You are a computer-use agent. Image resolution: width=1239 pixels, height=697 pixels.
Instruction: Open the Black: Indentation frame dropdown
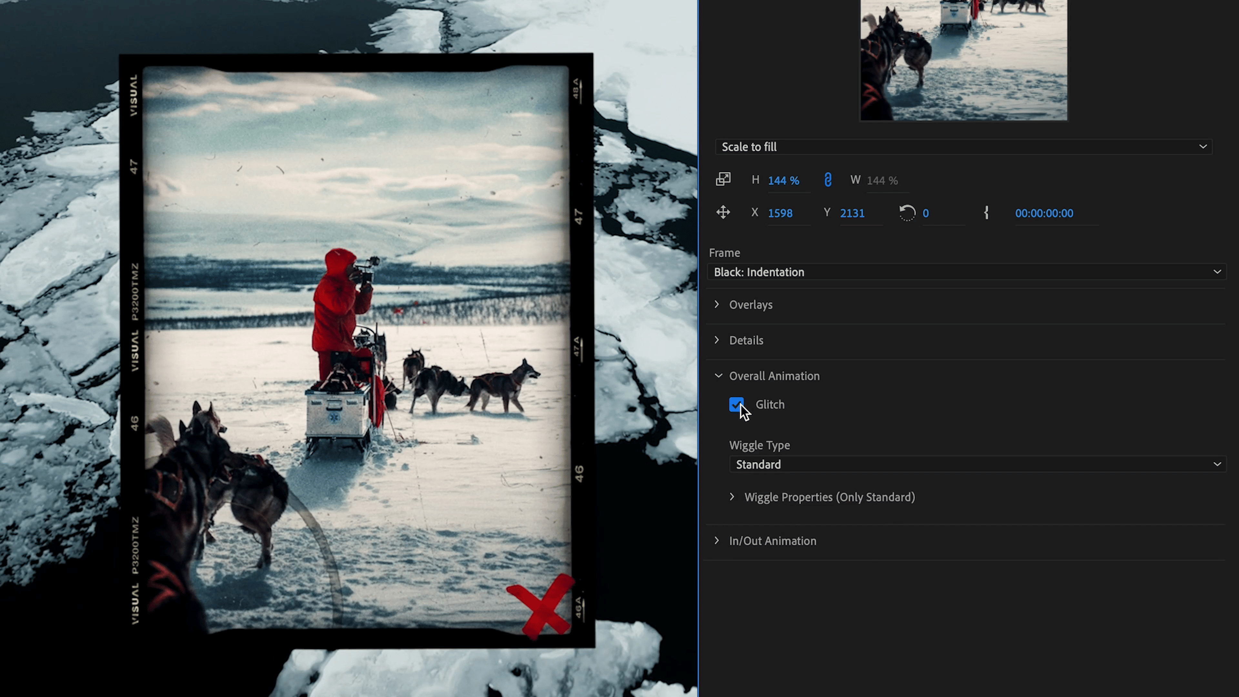[967, 272]
